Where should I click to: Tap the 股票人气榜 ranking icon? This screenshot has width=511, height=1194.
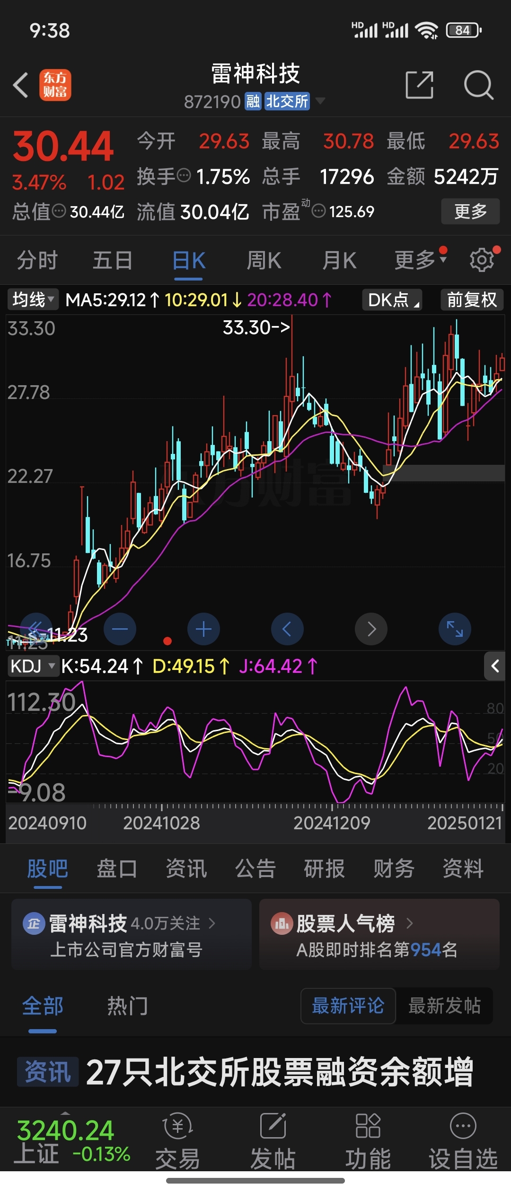coord(282,923)
